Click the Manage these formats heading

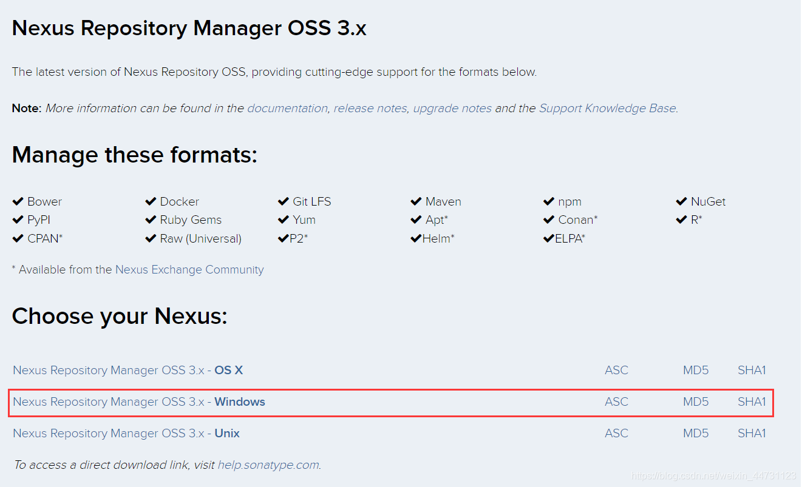[x=135, y=155]
